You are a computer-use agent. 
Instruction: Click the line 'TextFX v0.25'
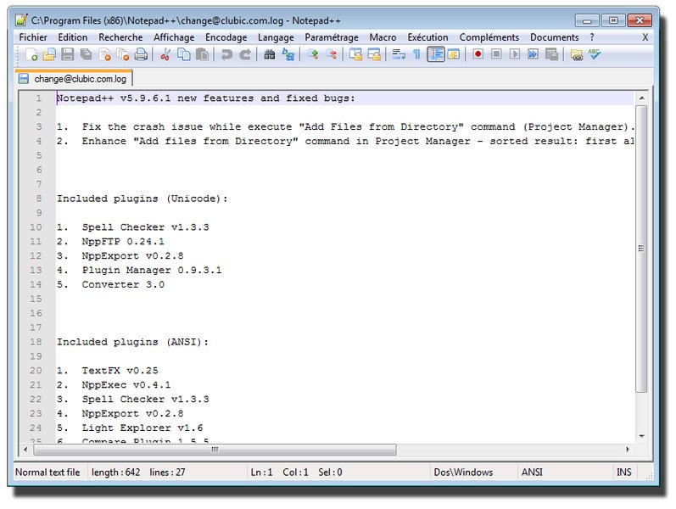(x=120, y=371)
